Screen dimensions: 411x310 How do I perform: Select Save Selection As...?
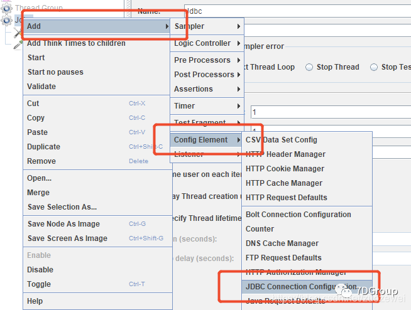pos(97,207)
